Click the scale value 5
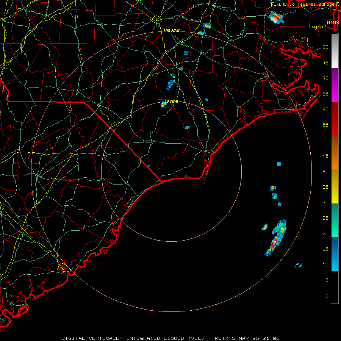 [327, 280]
